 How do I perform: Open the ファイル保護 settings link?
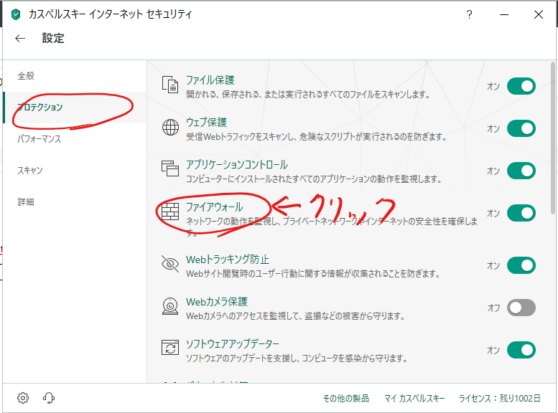click(210, 80)
